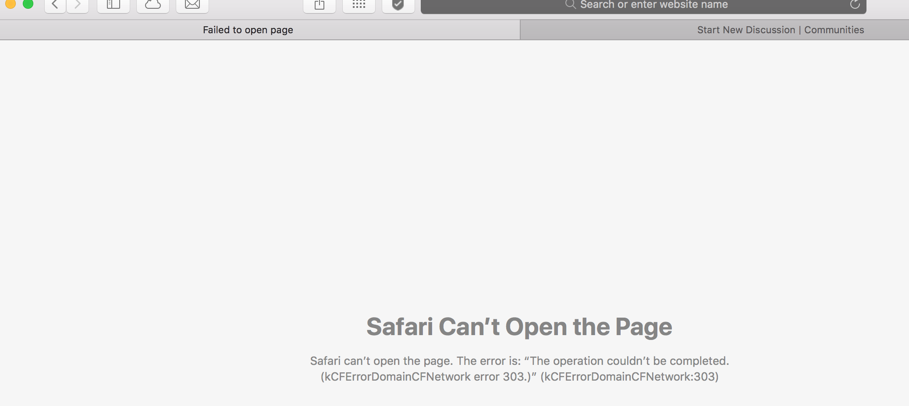Viewport: 909px width, 406px height.
Task: Click the Safari Can't Open the Page heading
Action: (519, 327)
